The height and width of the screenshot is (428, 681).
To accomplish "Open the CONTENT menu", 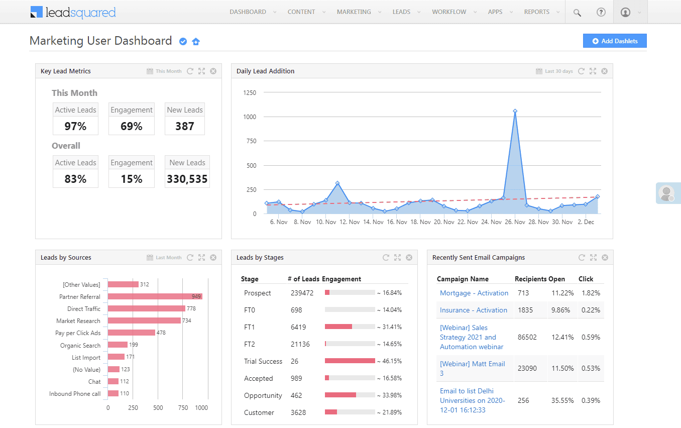I will (301, 12).
